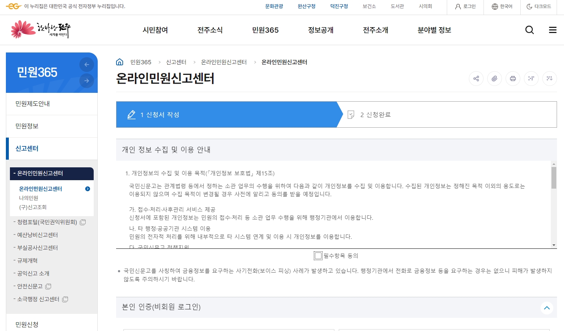The height and width of the screenshot is (331, 564).
Task: Open 청렴포털 via its external-link icon
Action: pos(82,222)
